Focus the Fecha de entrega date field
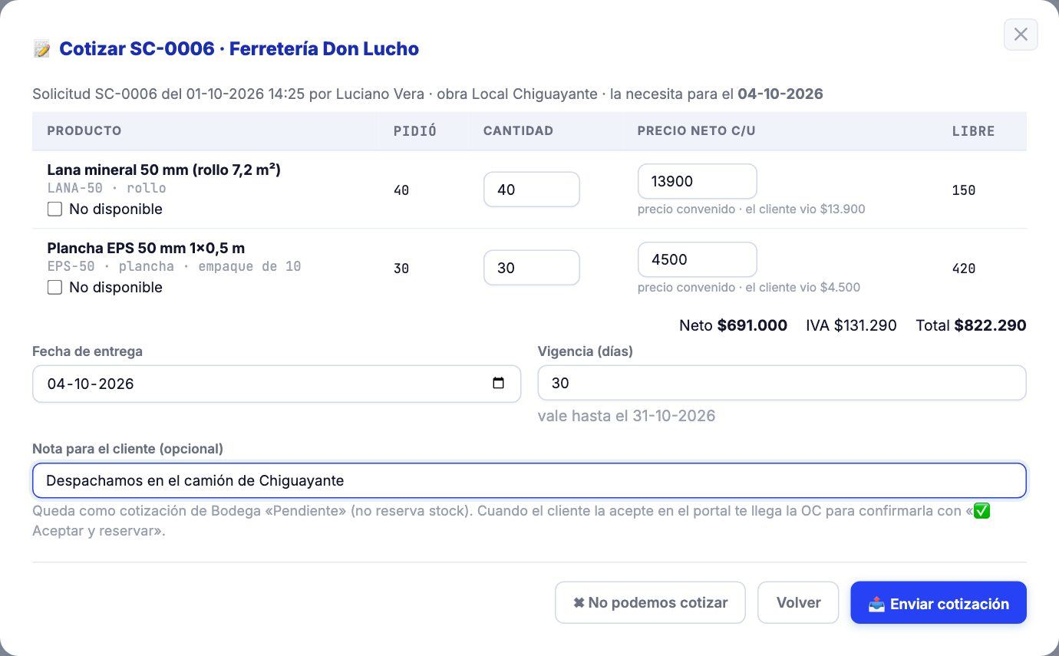Screen dimensions: 1059x656 [x=276, y=384]
